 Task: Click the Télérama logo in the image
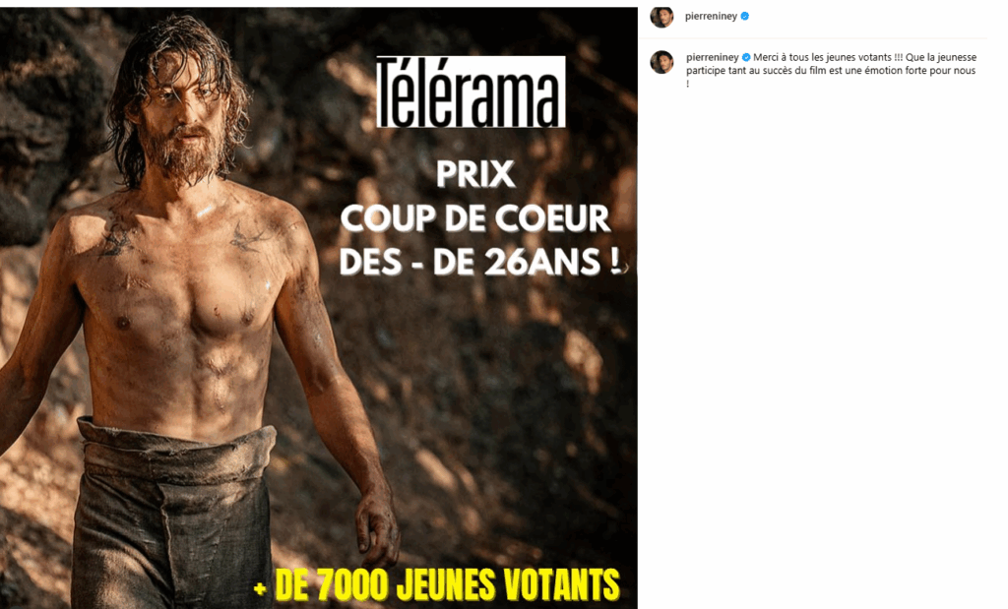(x=471, y=91)
